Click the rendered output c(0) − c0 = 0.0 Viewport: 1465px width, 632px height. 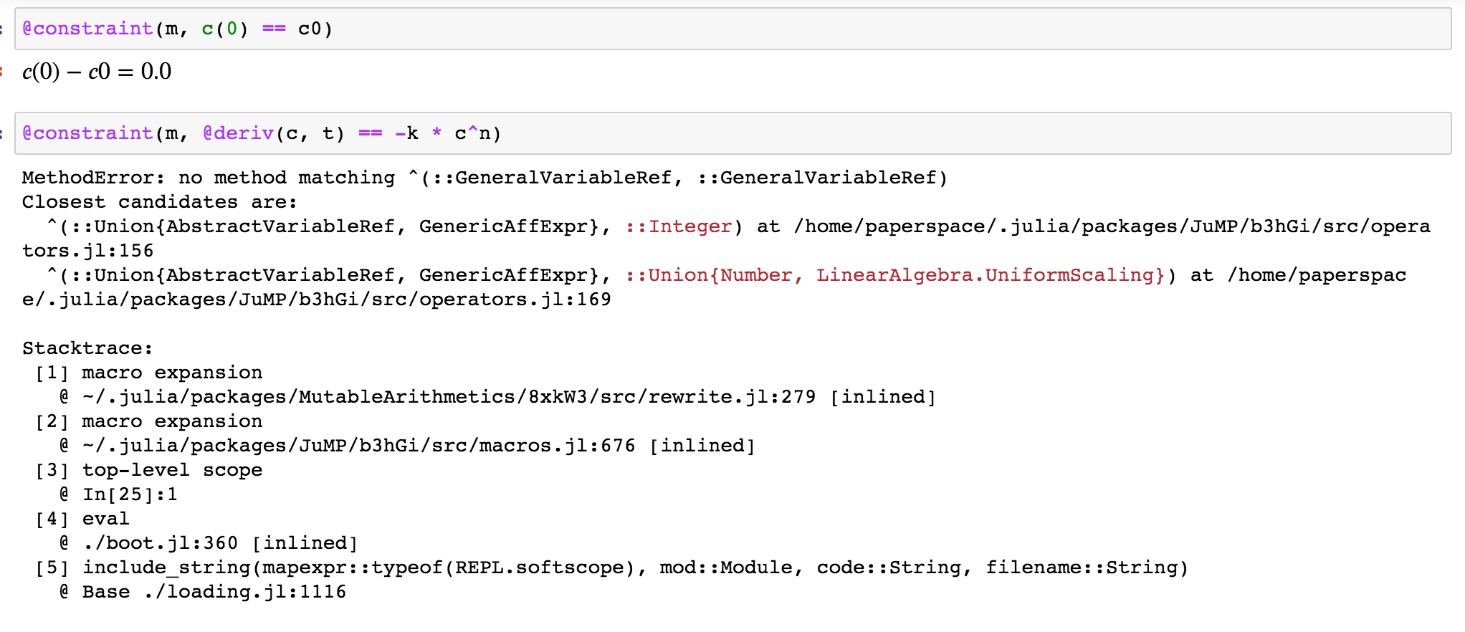(97, 72)
